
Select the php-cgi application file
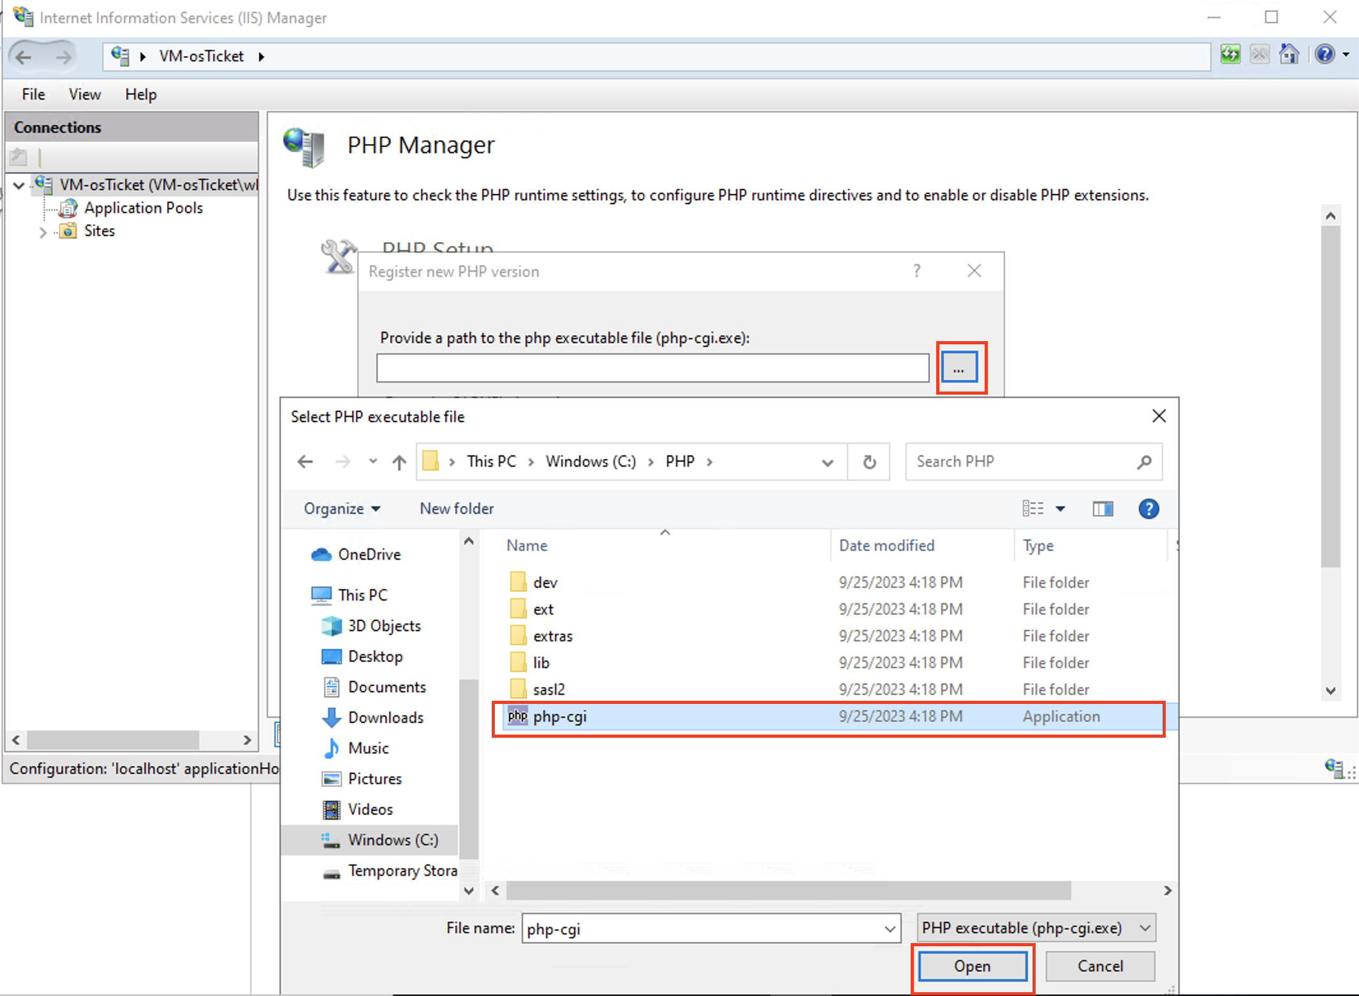coord(560,717)
